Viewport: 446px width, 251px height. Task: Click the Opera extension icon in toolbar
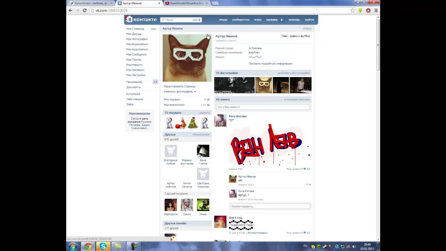pos(368,10)
